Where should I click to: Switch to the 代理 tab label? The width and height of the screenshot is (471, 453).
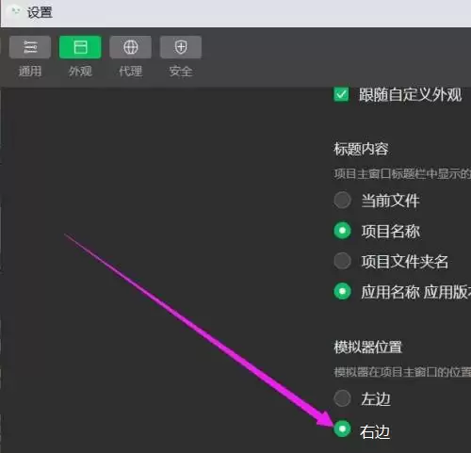click(x=130, y=72)
